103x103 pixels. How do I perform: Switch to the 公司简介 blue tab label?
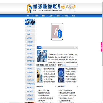pyautogui.click(x=39, y=47)
